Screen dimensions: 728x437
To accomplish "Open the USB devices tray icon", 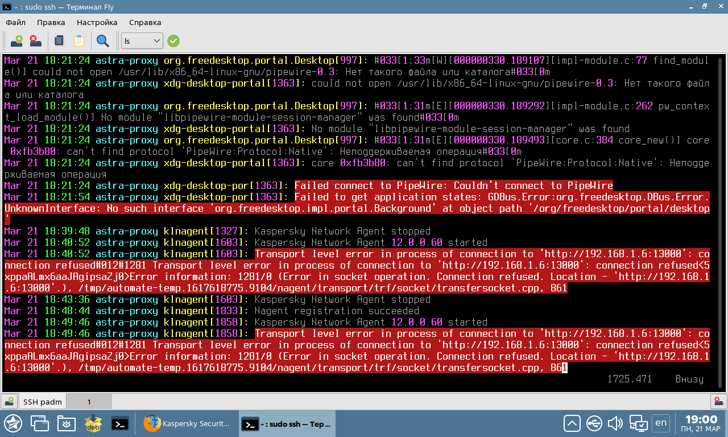I will tap(594, 423).
